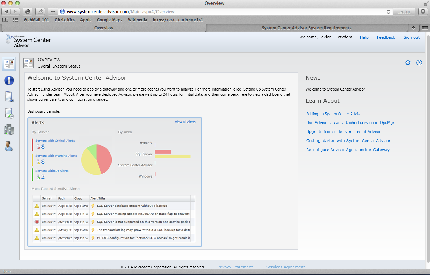This screenshot has width=430, height=275.
Task: Click the blue question mark help icon
Action: coord(419,63)
